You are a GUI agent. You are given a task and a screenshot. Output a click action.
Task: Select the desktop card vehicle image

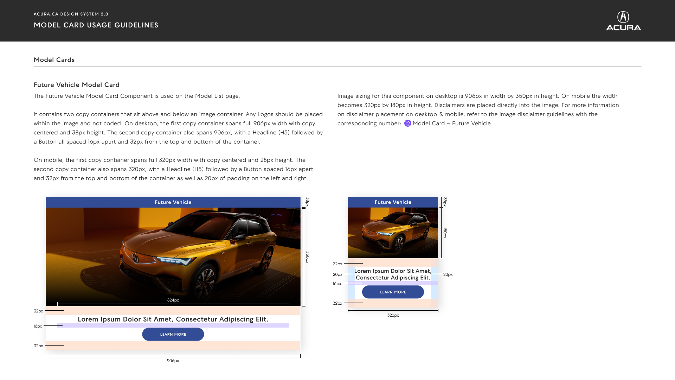coord(173,257)
